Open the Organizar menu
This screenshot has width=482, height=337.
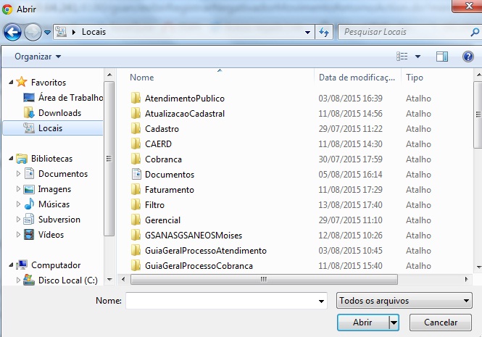(38, 57)
